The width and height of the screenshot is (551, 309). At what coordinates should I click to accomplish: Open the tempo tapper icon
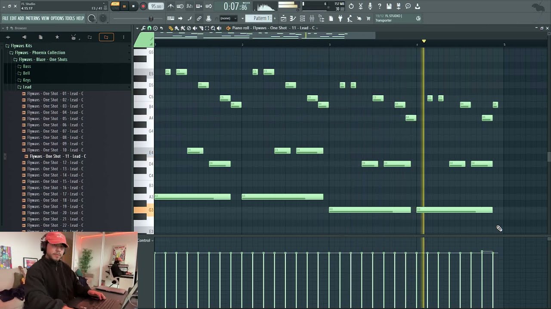pos(350,18)
